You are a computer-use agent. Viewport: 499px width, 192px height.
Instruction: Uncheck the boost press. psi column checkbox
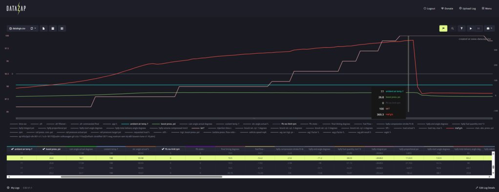pos(43,149)
